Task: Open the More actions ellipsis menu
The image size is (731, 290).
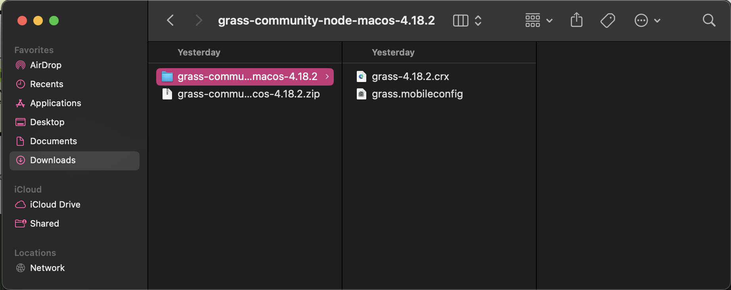Action: pyautogui.click(x=641, y=20)
